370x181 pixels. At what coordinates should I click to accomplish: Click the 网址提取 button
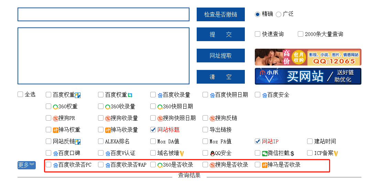220,56
